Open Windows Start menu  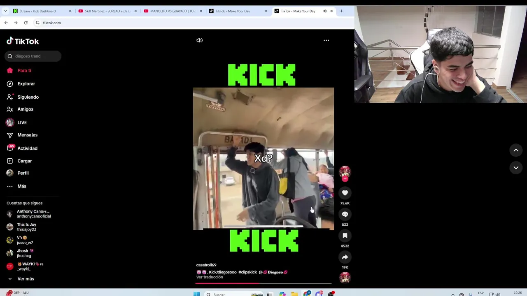click(x=197, y=294)
